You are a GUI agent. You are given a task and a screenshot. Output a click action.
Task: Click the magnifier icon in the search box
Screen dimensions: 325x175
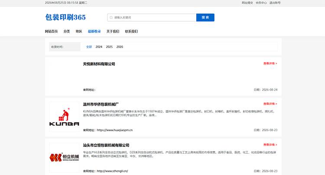point(111,17)
